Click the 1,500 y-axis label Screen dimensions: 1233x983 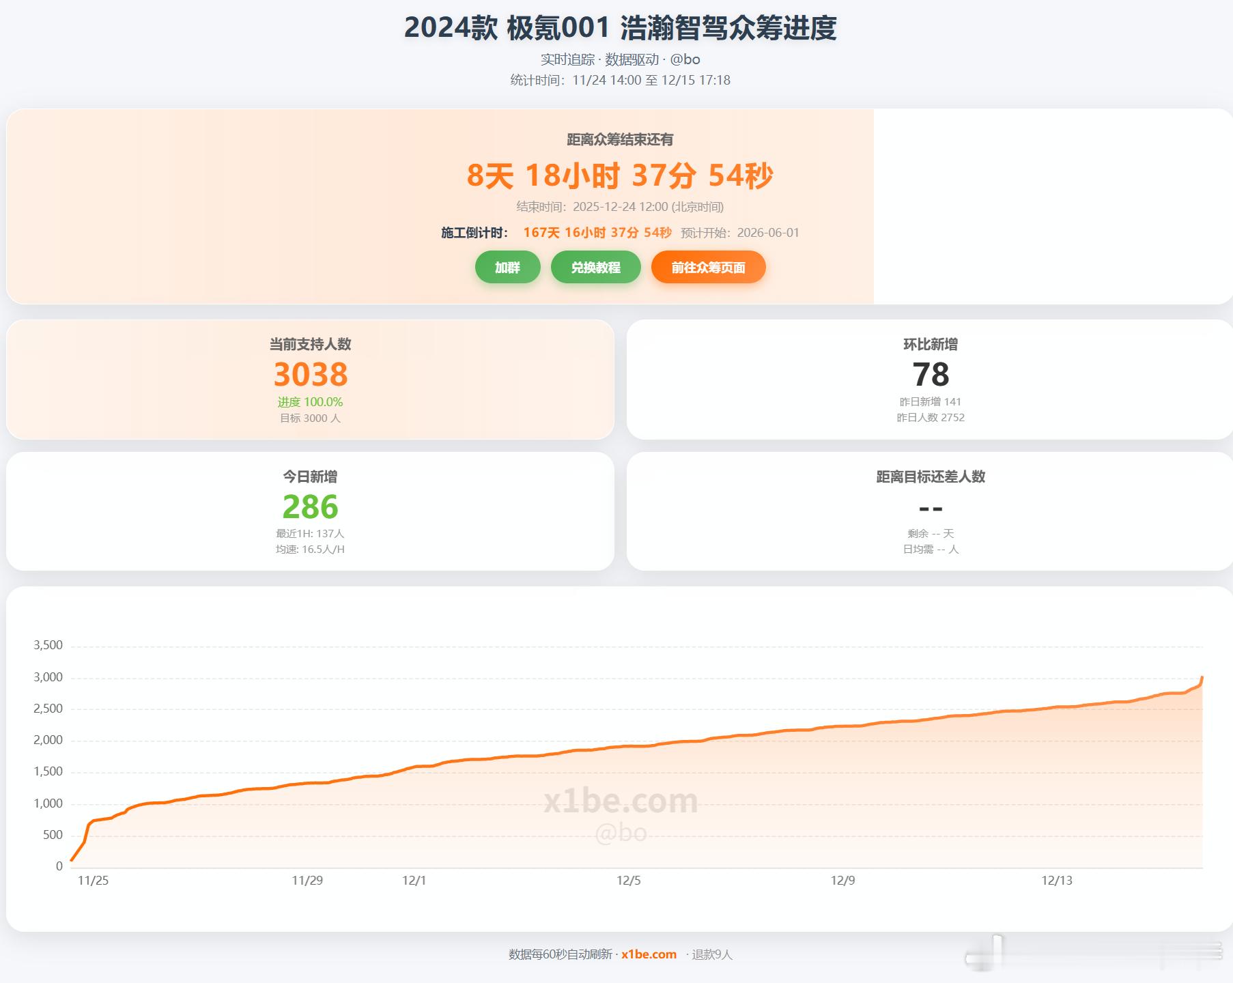click(x=48, y=771)
